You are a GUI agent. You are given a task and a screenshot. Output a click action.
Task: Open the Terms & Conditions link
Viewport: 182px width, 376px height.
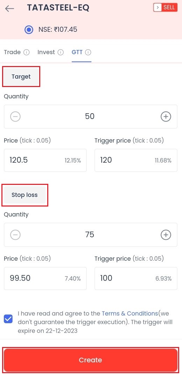[x=129, y=313]
